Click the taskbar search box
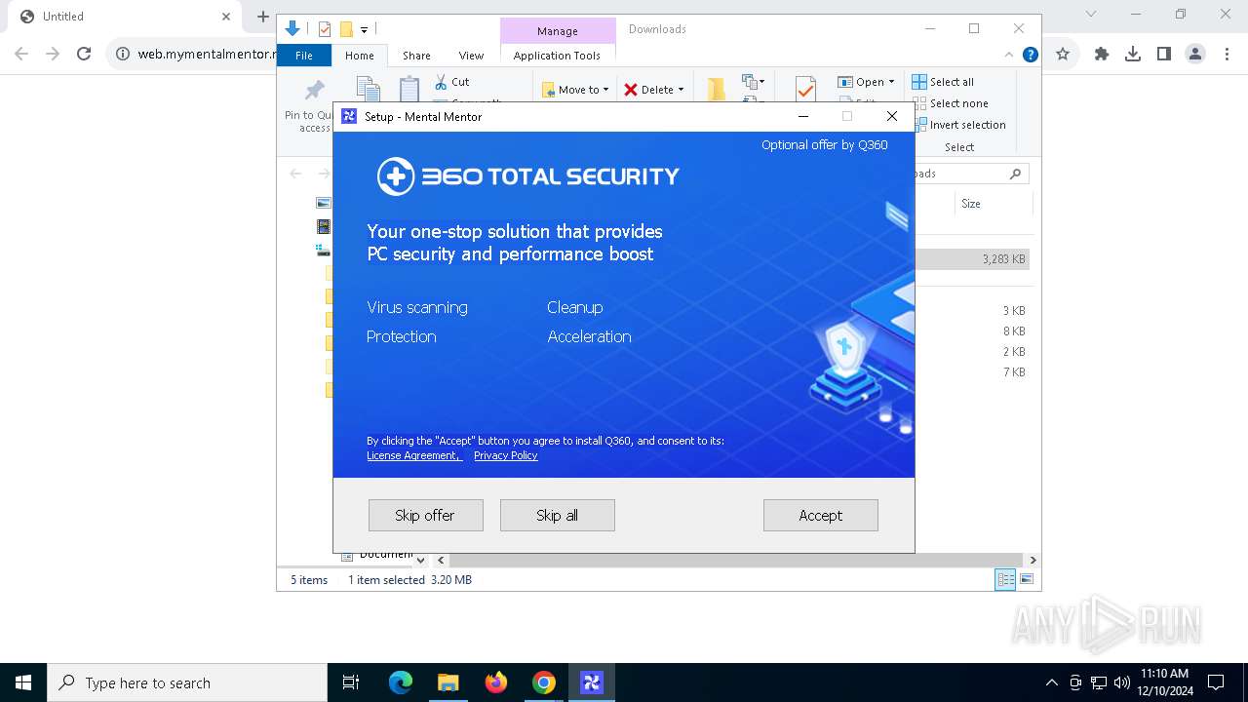The width and height of the screenshot is (1248, 702). 187,682
